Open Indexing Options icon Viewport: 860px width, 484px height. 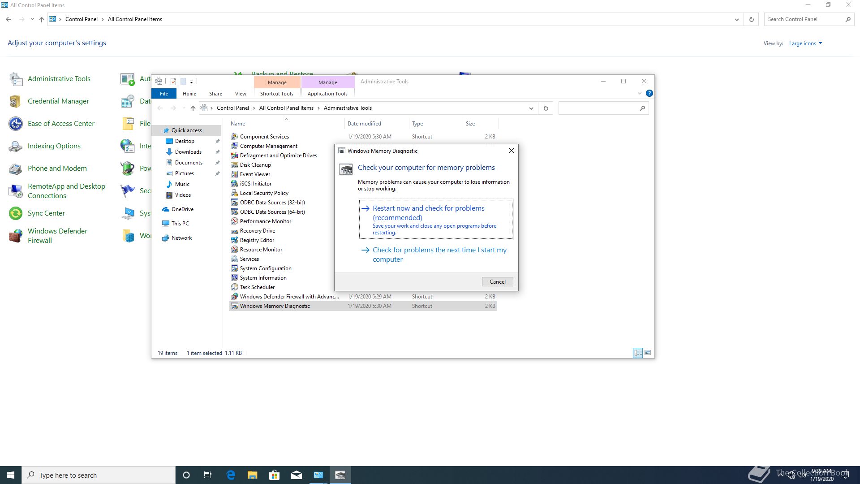(x=16, y=146)
